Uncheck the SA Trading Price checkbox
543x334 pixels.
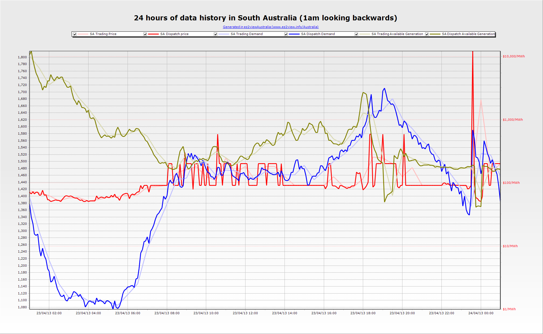click(x=75, y=34)
